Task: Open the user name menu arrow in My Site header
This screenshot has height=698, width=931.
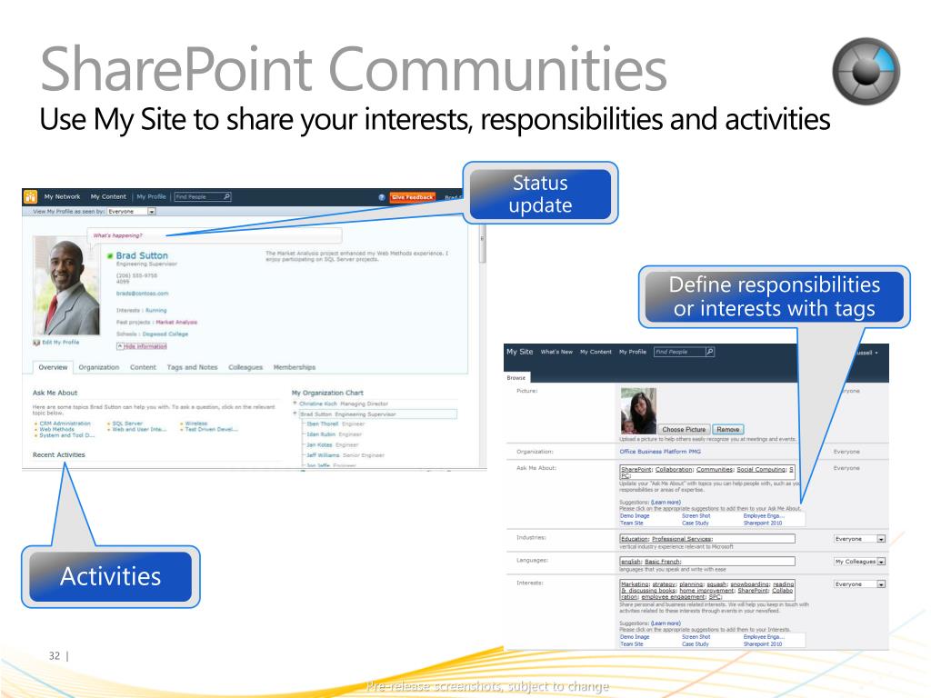Action: coord(876,353)
